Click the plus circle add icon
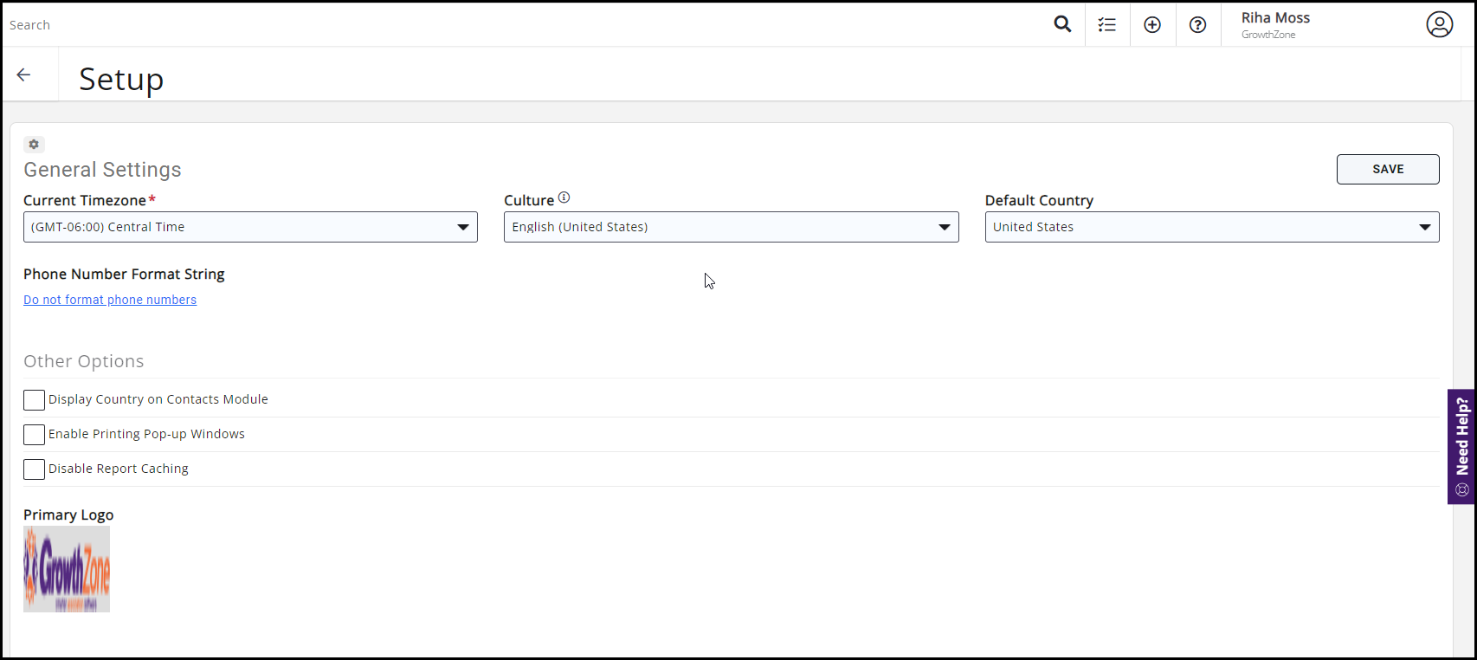 pos(1152,25)
